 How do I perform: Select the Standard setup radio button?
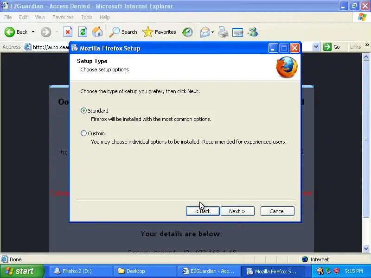(x=83, y=111)
